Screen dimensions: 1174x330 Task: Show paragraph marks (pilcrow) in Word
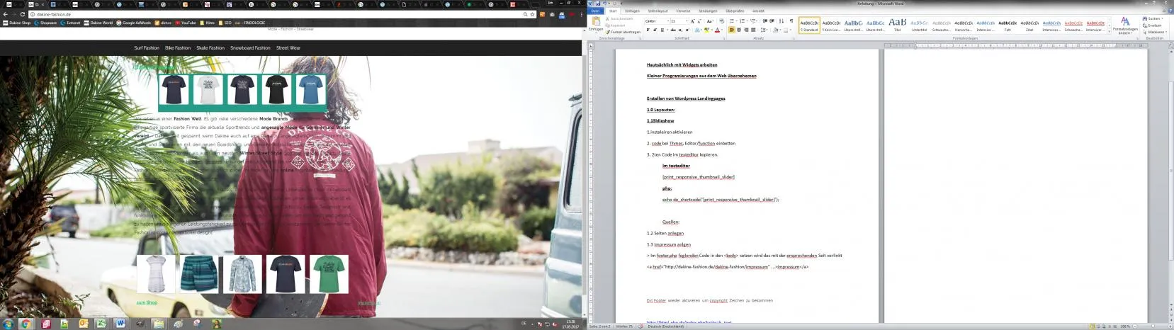click(791, 21)
